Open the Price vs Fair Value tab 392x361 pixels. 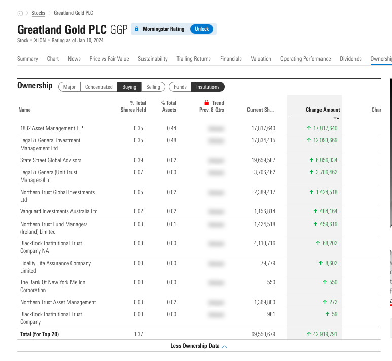(109, 59)
